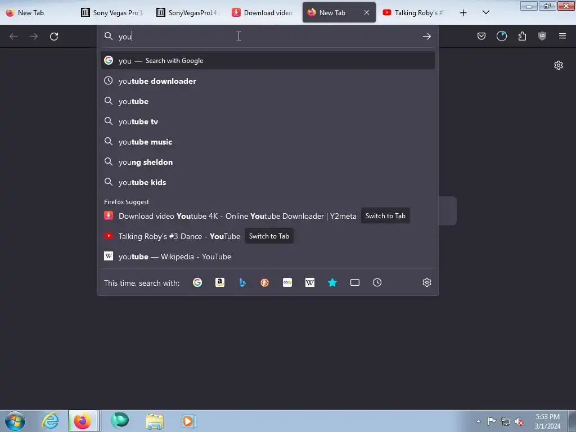Open a new tab with plus button
The height and width of the screenshot is (432, 576).
coord(463,13)
